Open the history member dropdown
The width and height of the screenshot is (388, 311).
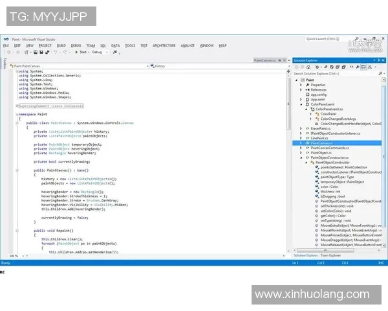220,66
